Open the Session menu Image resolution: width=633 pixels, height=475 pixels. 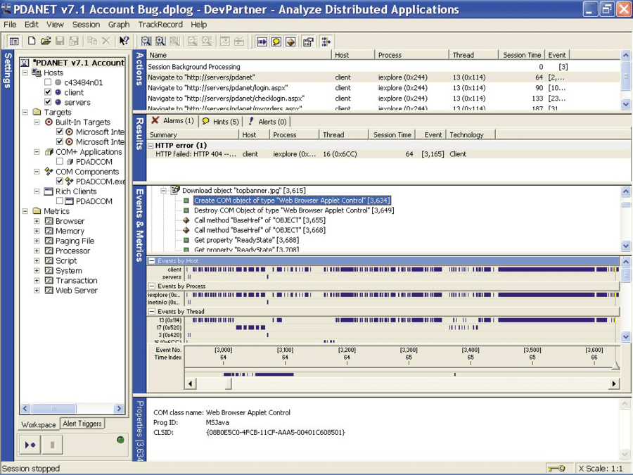(x=86, y=25)
